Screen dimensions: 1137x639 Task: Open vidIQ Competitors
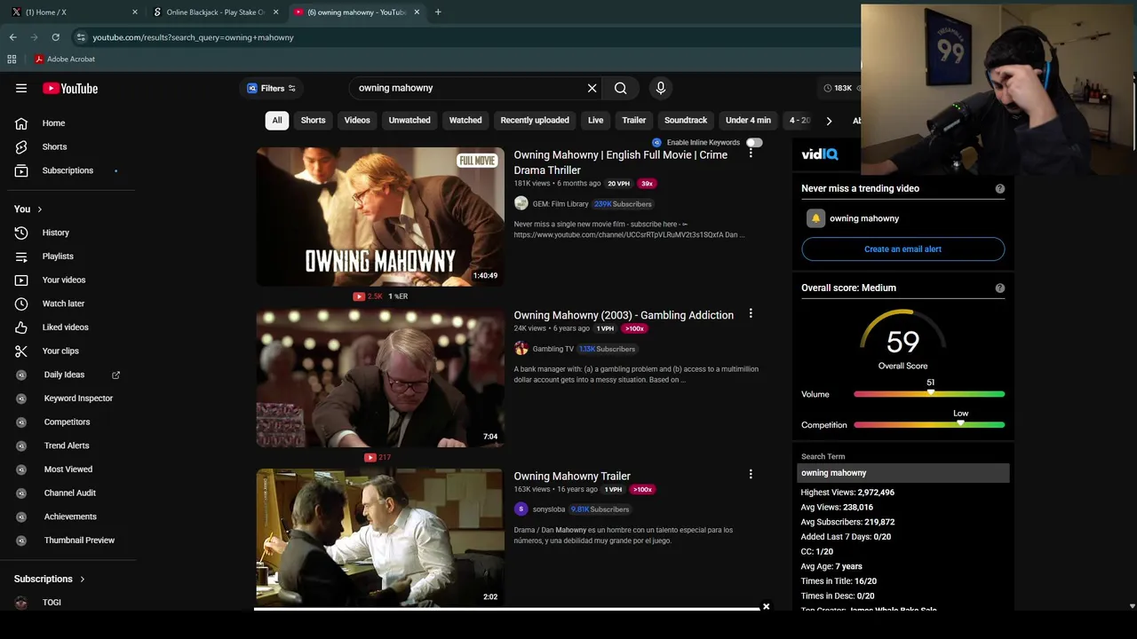(x=68, y=422)
